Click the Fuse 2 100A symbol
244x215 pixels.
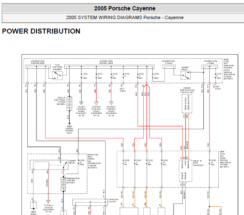97,76
